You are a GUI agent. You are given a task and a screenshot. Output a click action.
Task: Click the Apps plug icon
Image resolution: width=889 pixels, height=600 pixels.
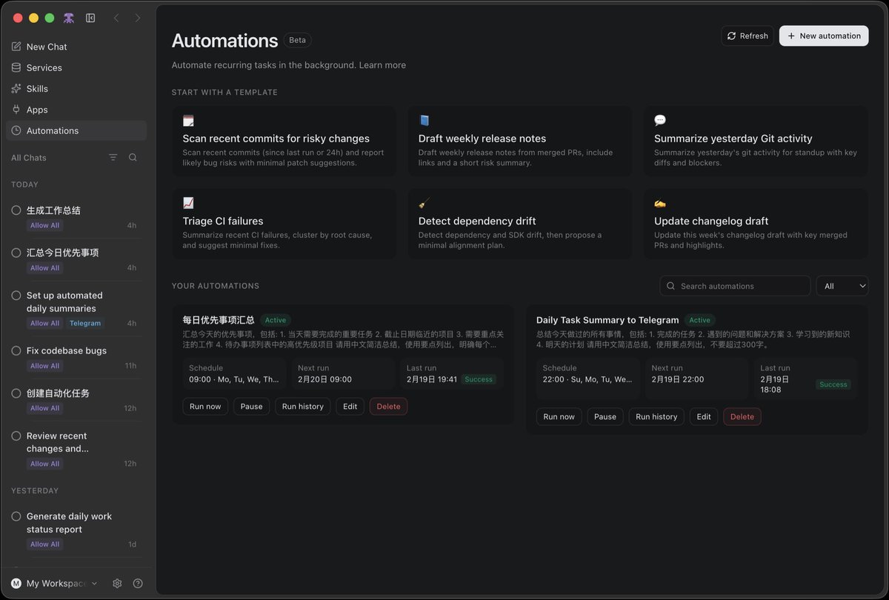(16, 110)
